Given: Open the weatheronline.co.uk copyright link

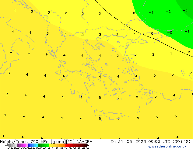Looking at the screenshot, I should [x=167, y=146].
